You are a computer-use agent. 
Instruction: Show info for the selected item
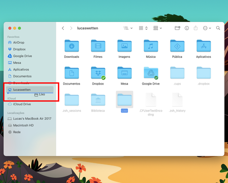point(187,28)
